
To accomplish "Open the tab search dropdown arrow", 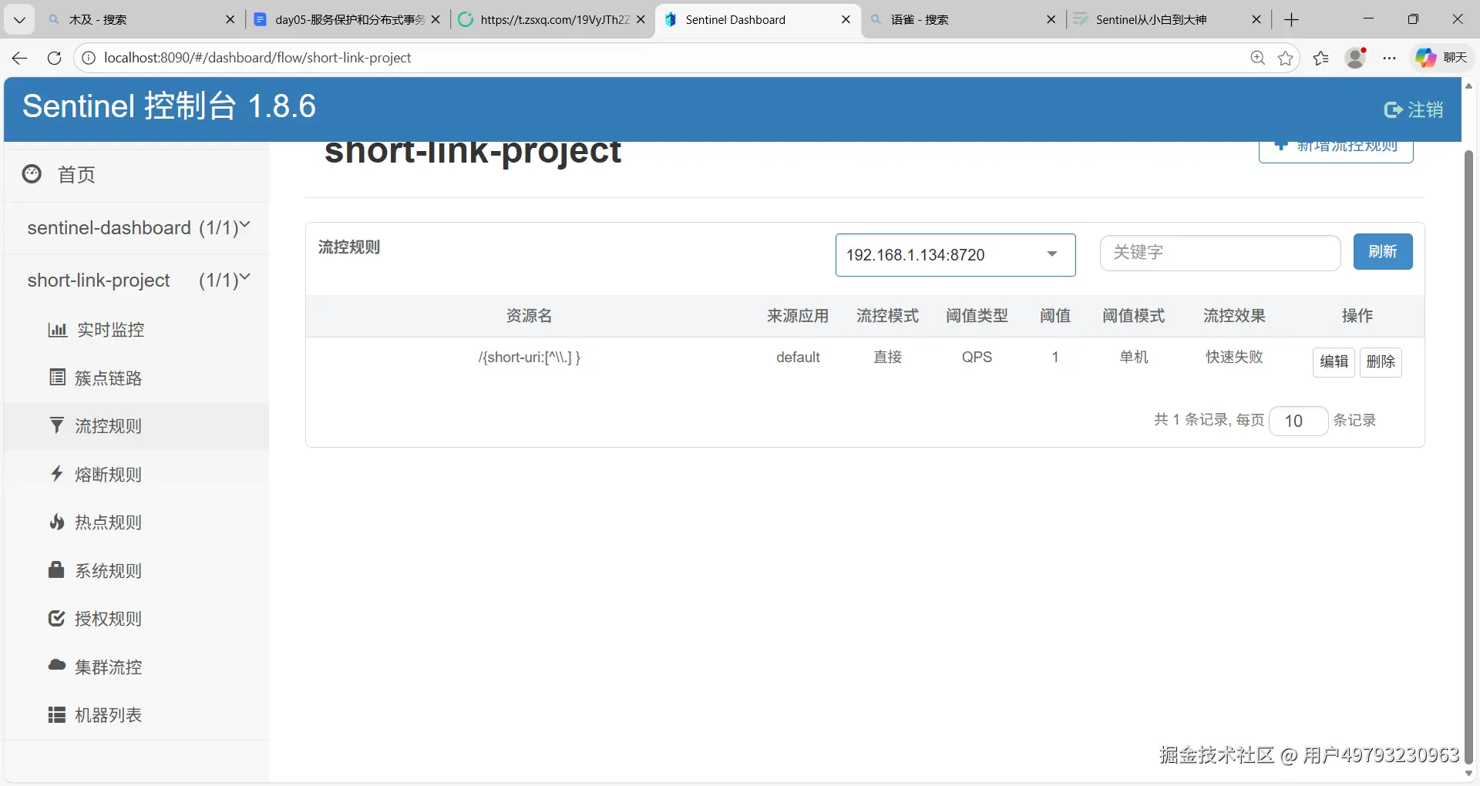I will coord(19,19).
